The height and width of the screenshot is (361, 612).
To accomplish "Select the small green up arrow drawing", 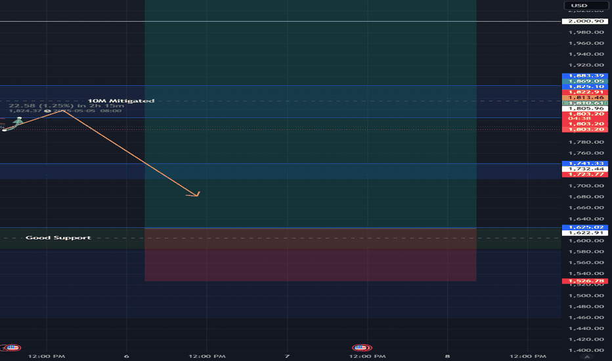I will pos(18,122).
